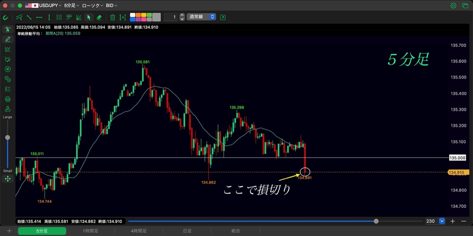Toggle the pencil drawing mode in sidebar
Image resolution: width=473 pixels, height=236 pixels.
[7, 39]
